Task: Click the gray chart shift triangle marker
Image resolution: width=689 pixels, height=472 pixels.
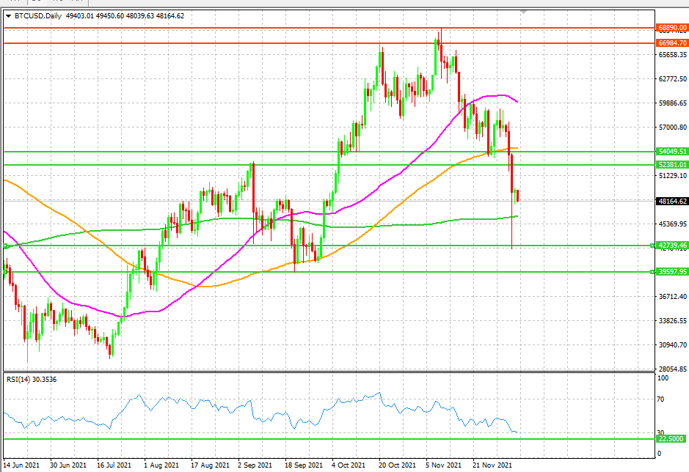Action: tap(522, 12)
